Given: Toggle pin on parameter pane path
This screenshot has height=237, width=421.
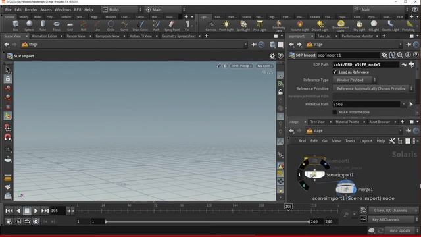Looking at the screenshot, I should coord(409,45).
